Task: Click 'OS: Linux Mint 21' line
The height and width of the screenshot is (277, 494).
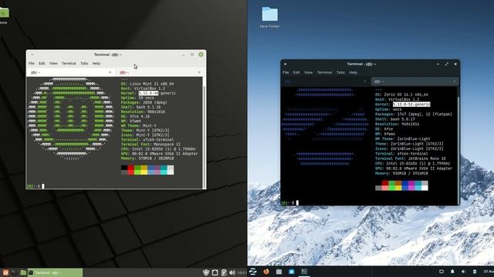Action: click(147, 84)
